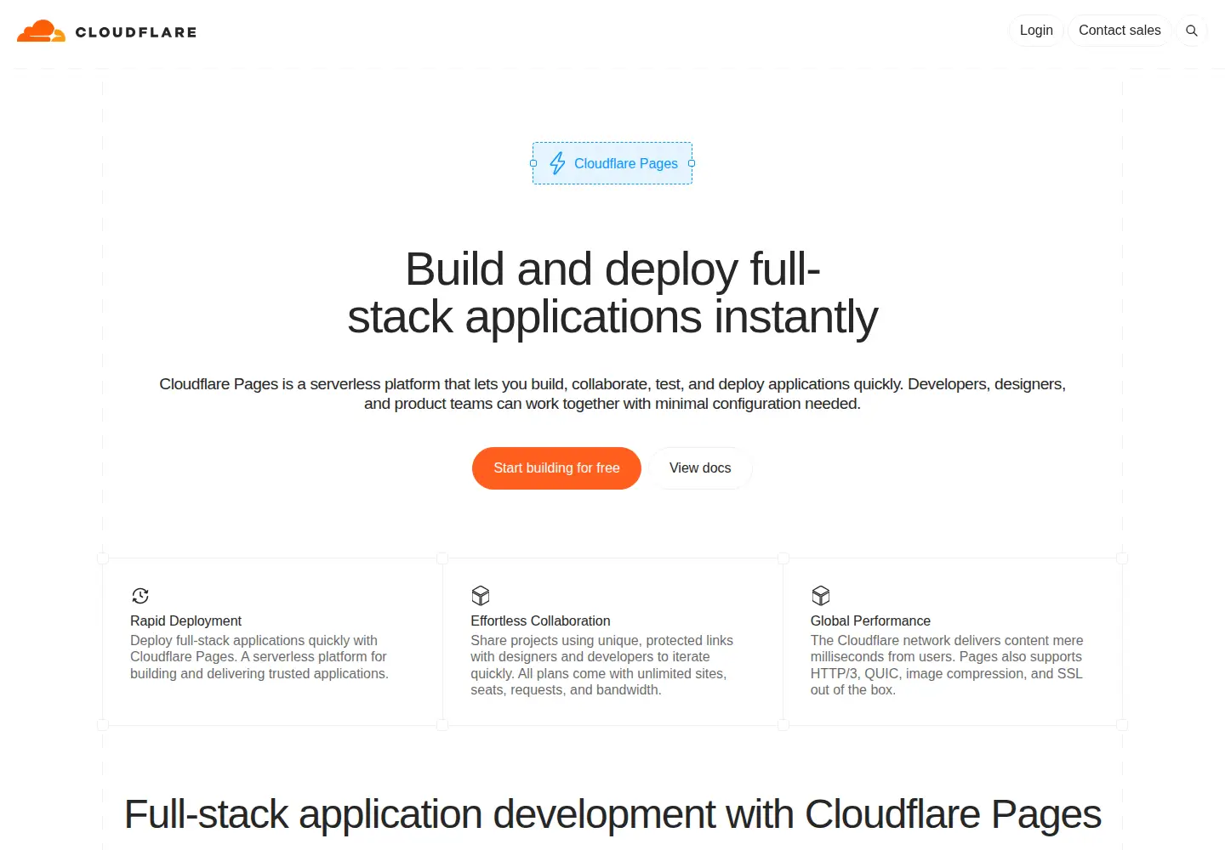The image size is (1225, 850).
Task: Click the Cloudflare cloud logo icon
Action: pos(41,31)
